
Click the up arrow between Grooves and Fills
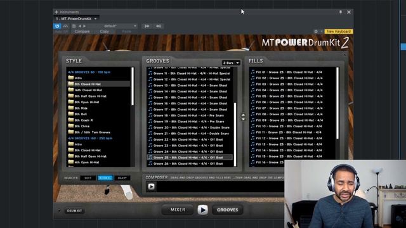tap(243, 115)
